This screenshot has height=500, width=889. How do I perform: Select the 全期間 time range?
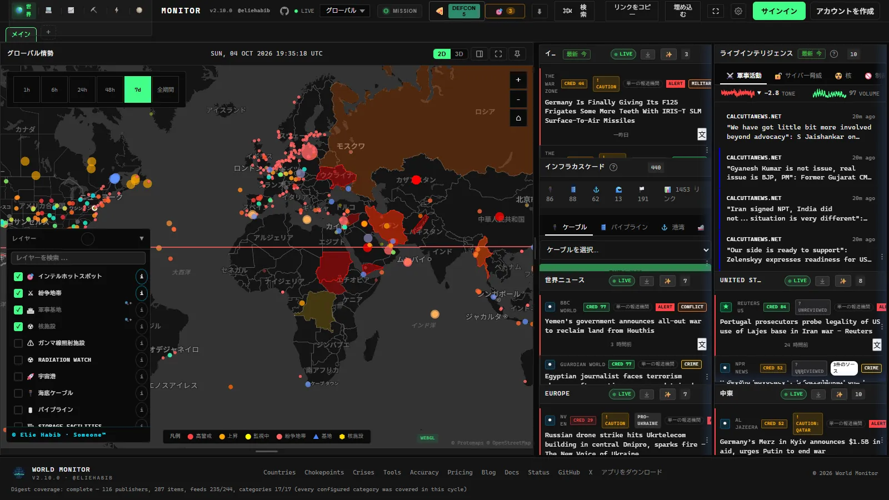[166, 89]
